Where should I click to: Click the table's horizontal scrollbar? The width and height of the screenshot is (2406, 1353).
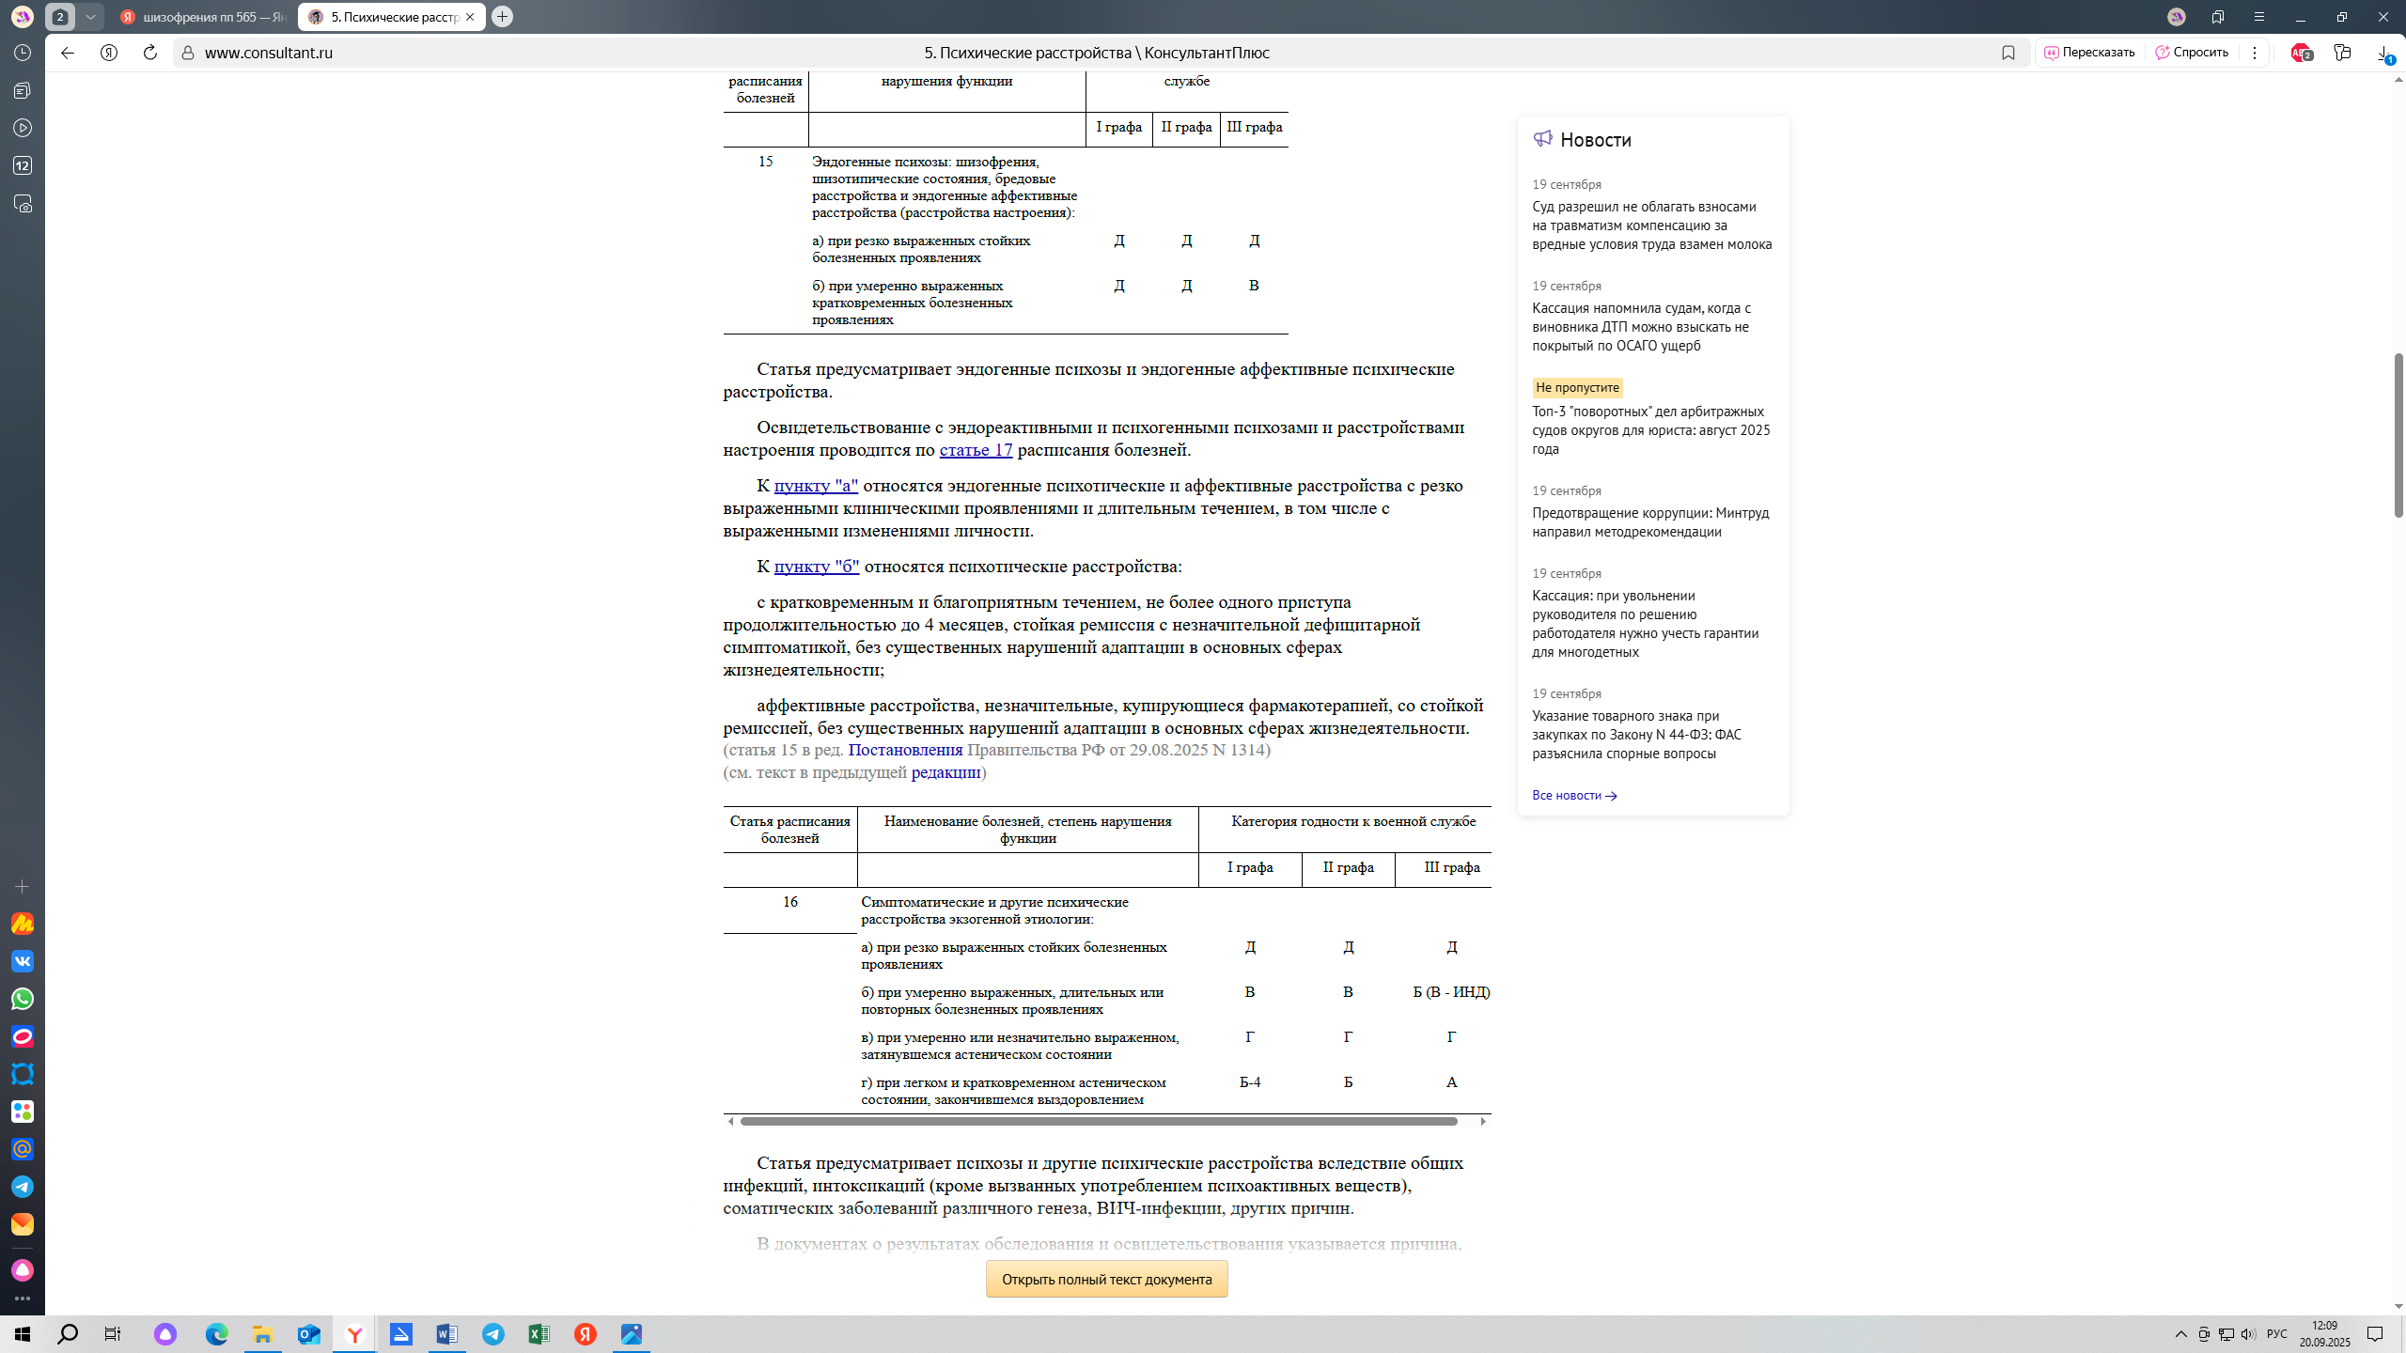point(1099,1121)
